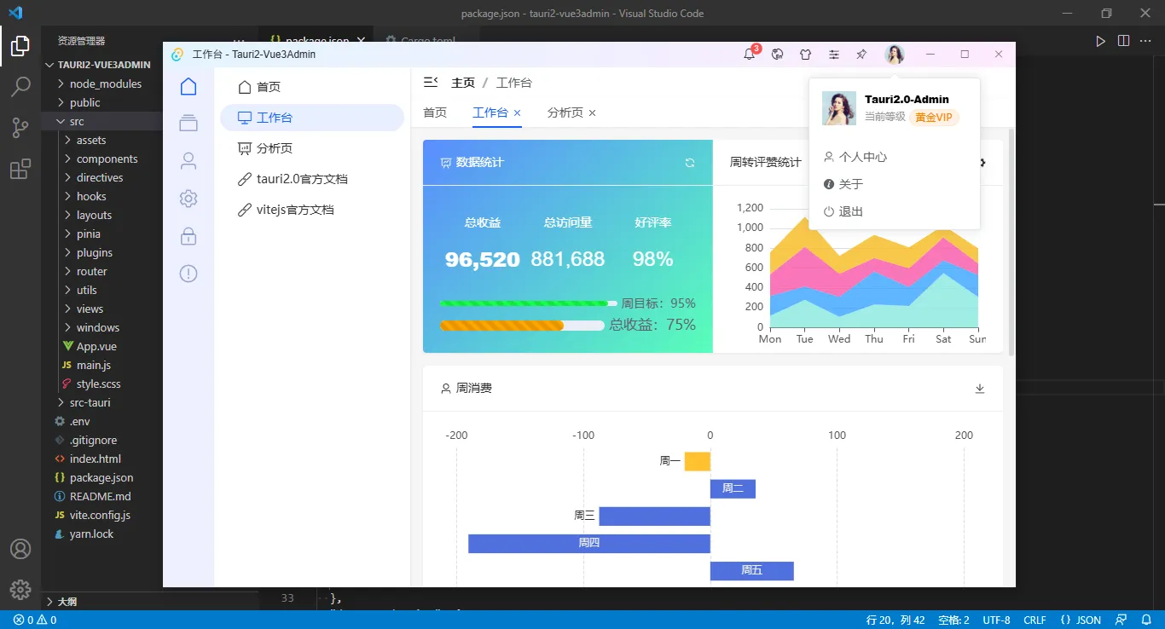
Task: Change app theme via shirt icon
Action: tap(805, 53)
